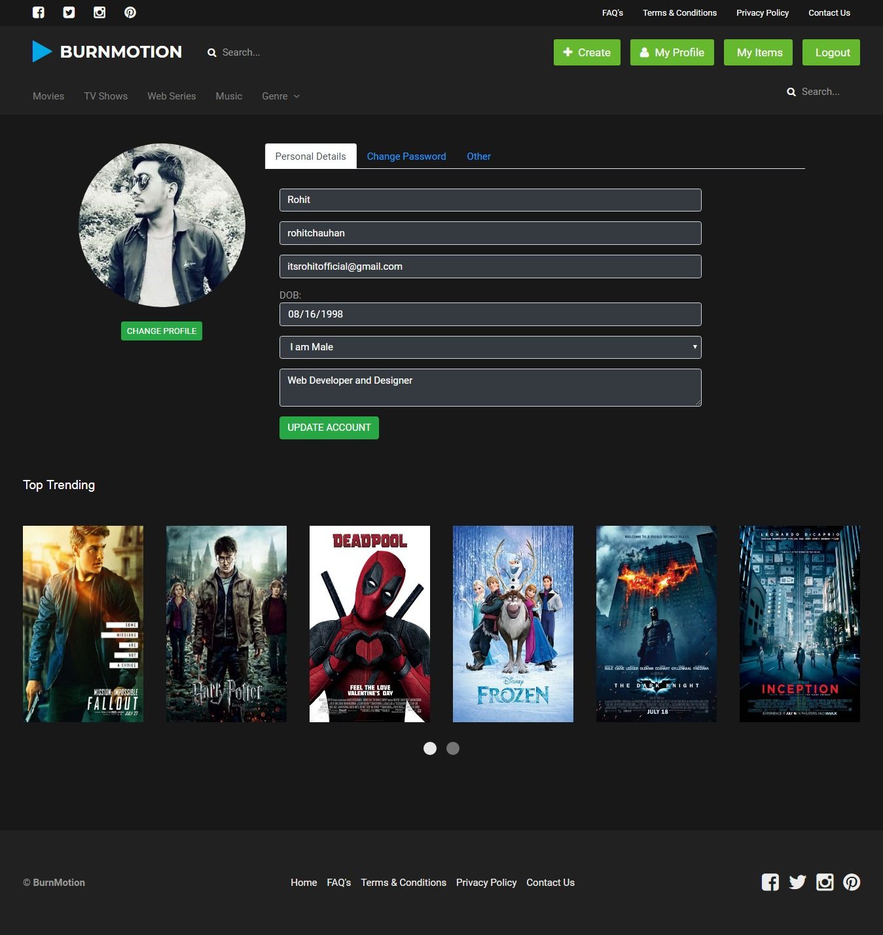The image size is (883, 935).
Task: Expand the Genre dropdown menu
Action: 281,96
